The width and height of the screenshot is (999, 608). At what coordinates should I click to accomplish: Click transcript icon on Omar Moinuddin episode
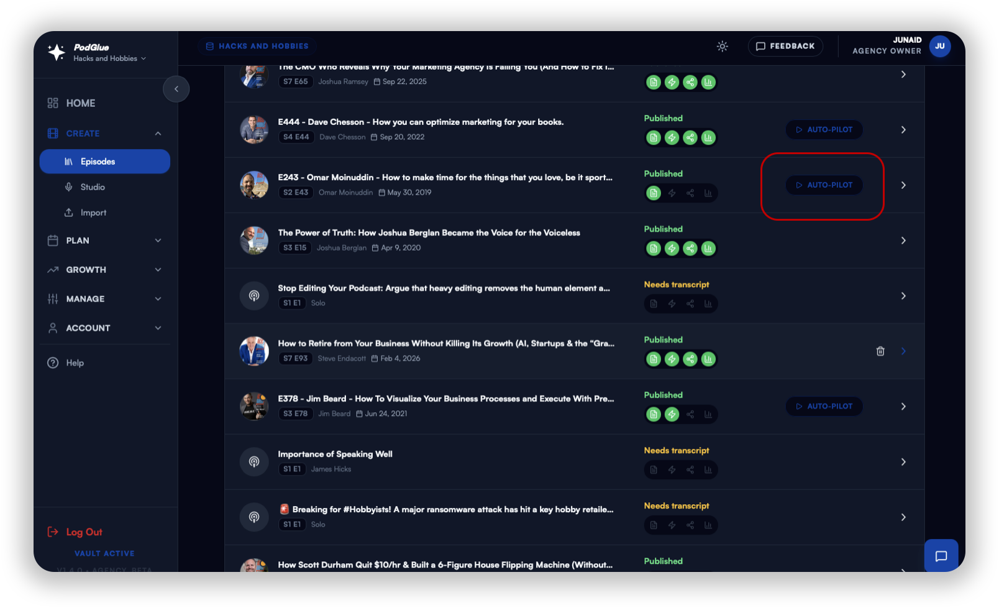click(654, 193)
